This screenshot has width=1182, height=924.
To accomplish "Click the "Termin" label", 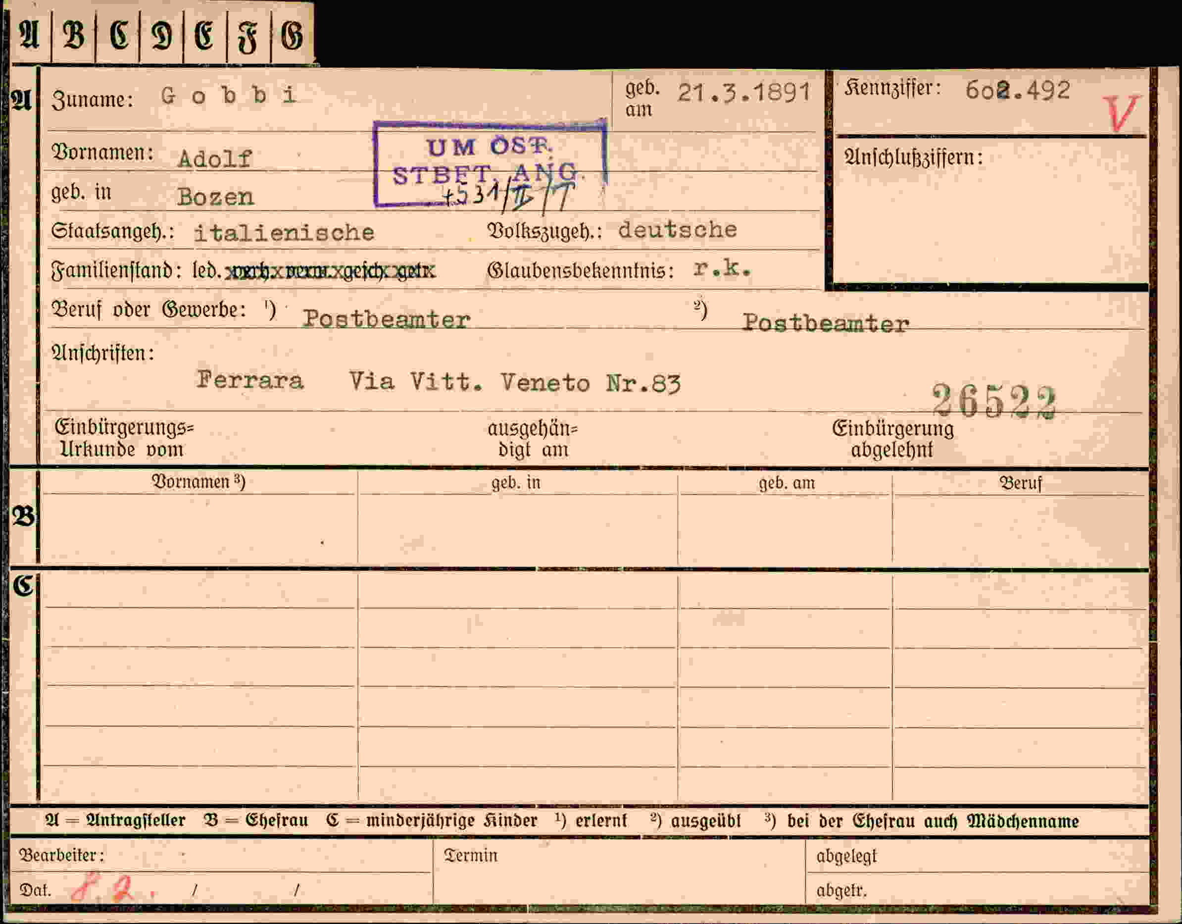I will [x=470, y=855].
